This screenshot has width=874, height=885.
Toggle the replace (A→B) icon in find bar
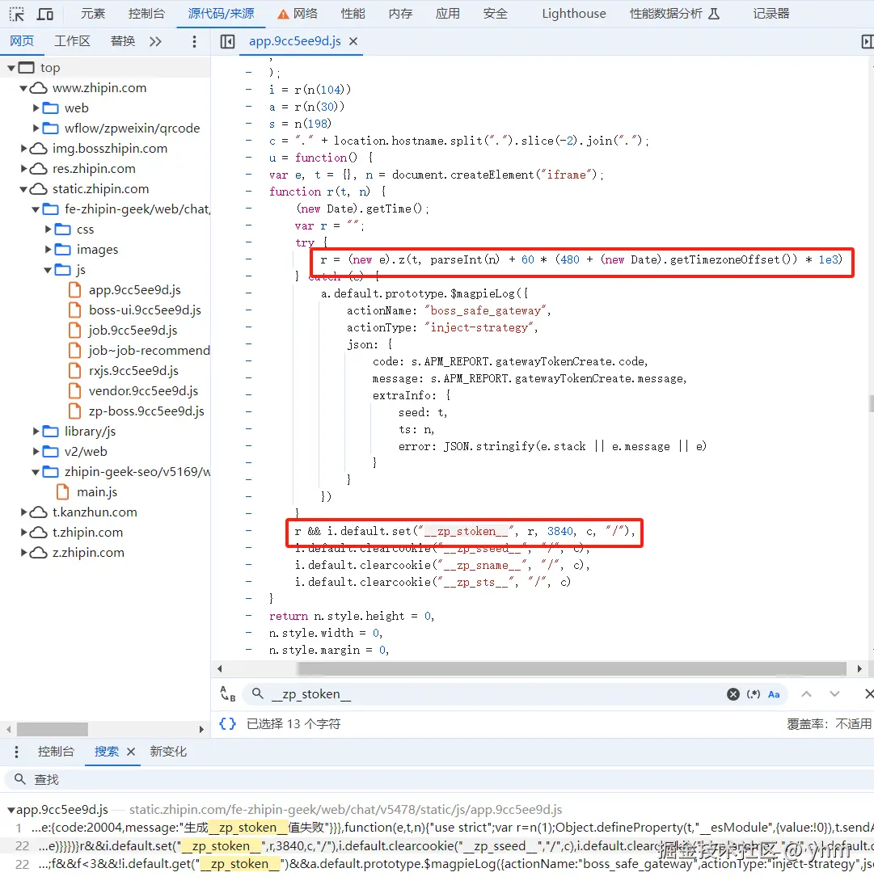[227, 693]
